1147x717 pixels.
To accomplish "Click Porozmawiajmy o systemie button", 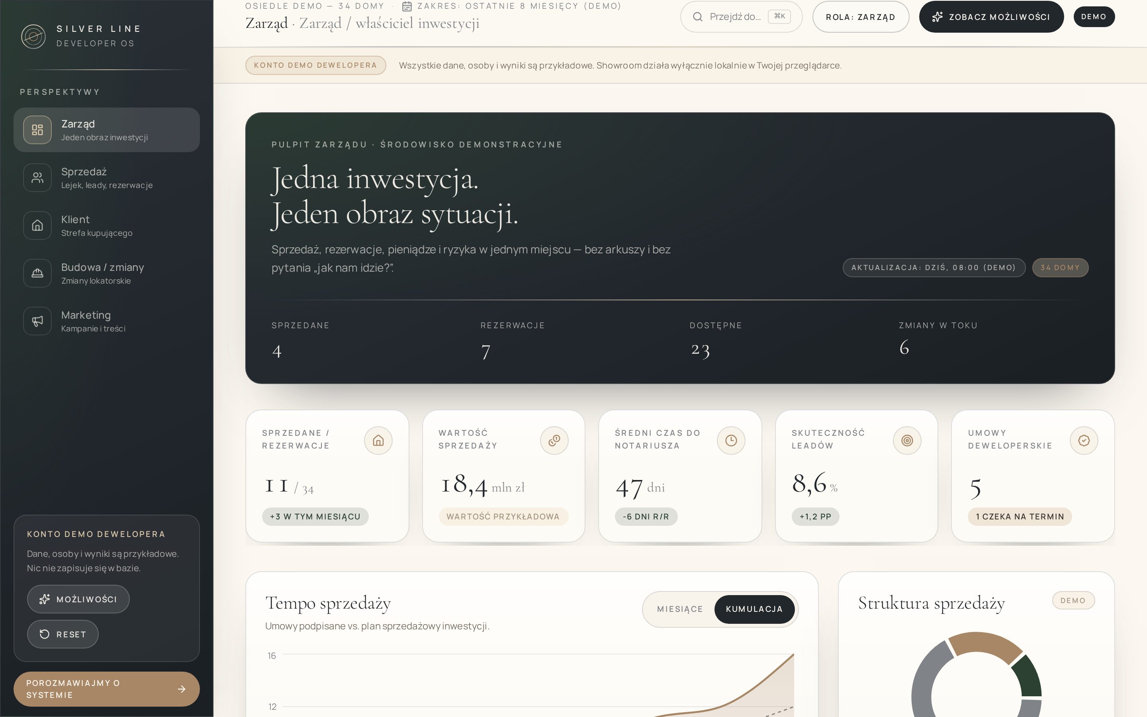I will point(107,689).
